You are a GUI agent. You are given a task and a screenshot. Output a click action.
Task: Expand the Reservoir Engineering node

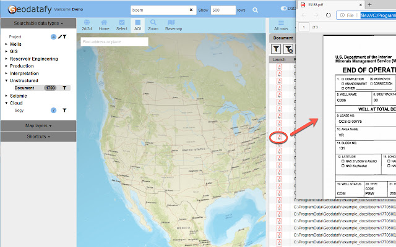pos(6,59)
